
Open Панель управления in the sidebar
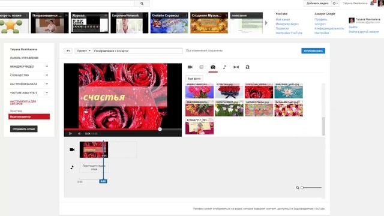point(24,58)
